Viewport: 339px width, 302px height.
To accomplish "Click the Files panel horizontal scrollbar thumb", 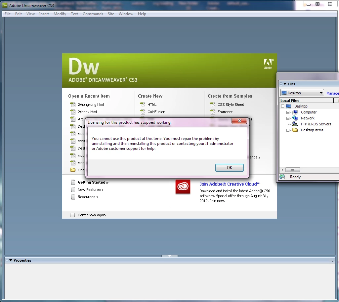I will (x=292, y=170).
